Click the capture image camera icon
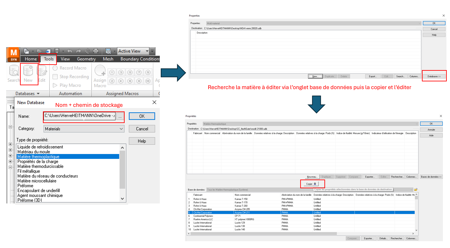Viewport: 450px width, 248px height. 108,51
